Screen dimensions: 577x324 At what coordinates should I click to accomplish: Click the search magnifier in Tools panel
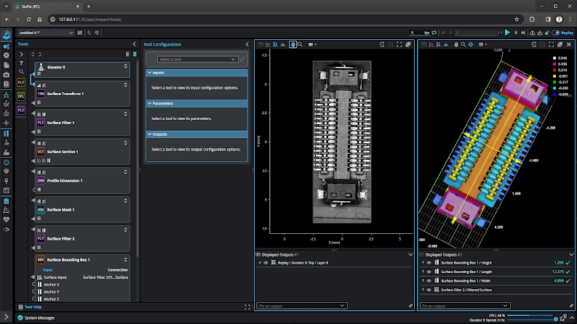(21, 72)
